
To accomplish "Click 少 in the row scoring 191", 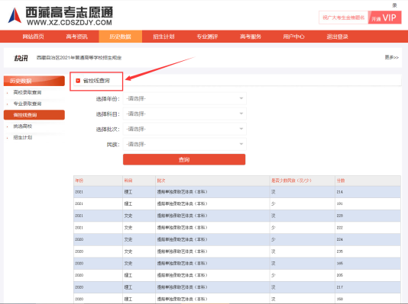I will (x=274, y=203).
